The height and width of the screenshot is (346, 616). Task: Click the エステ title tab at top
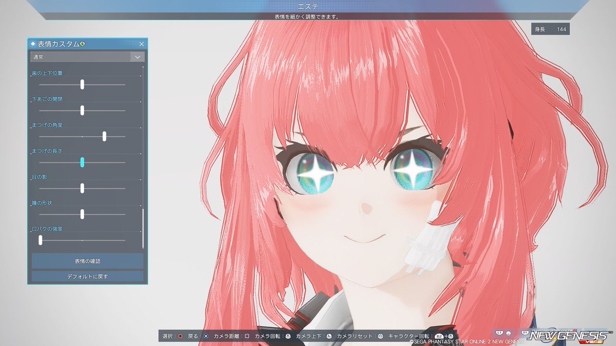(308, 6)
